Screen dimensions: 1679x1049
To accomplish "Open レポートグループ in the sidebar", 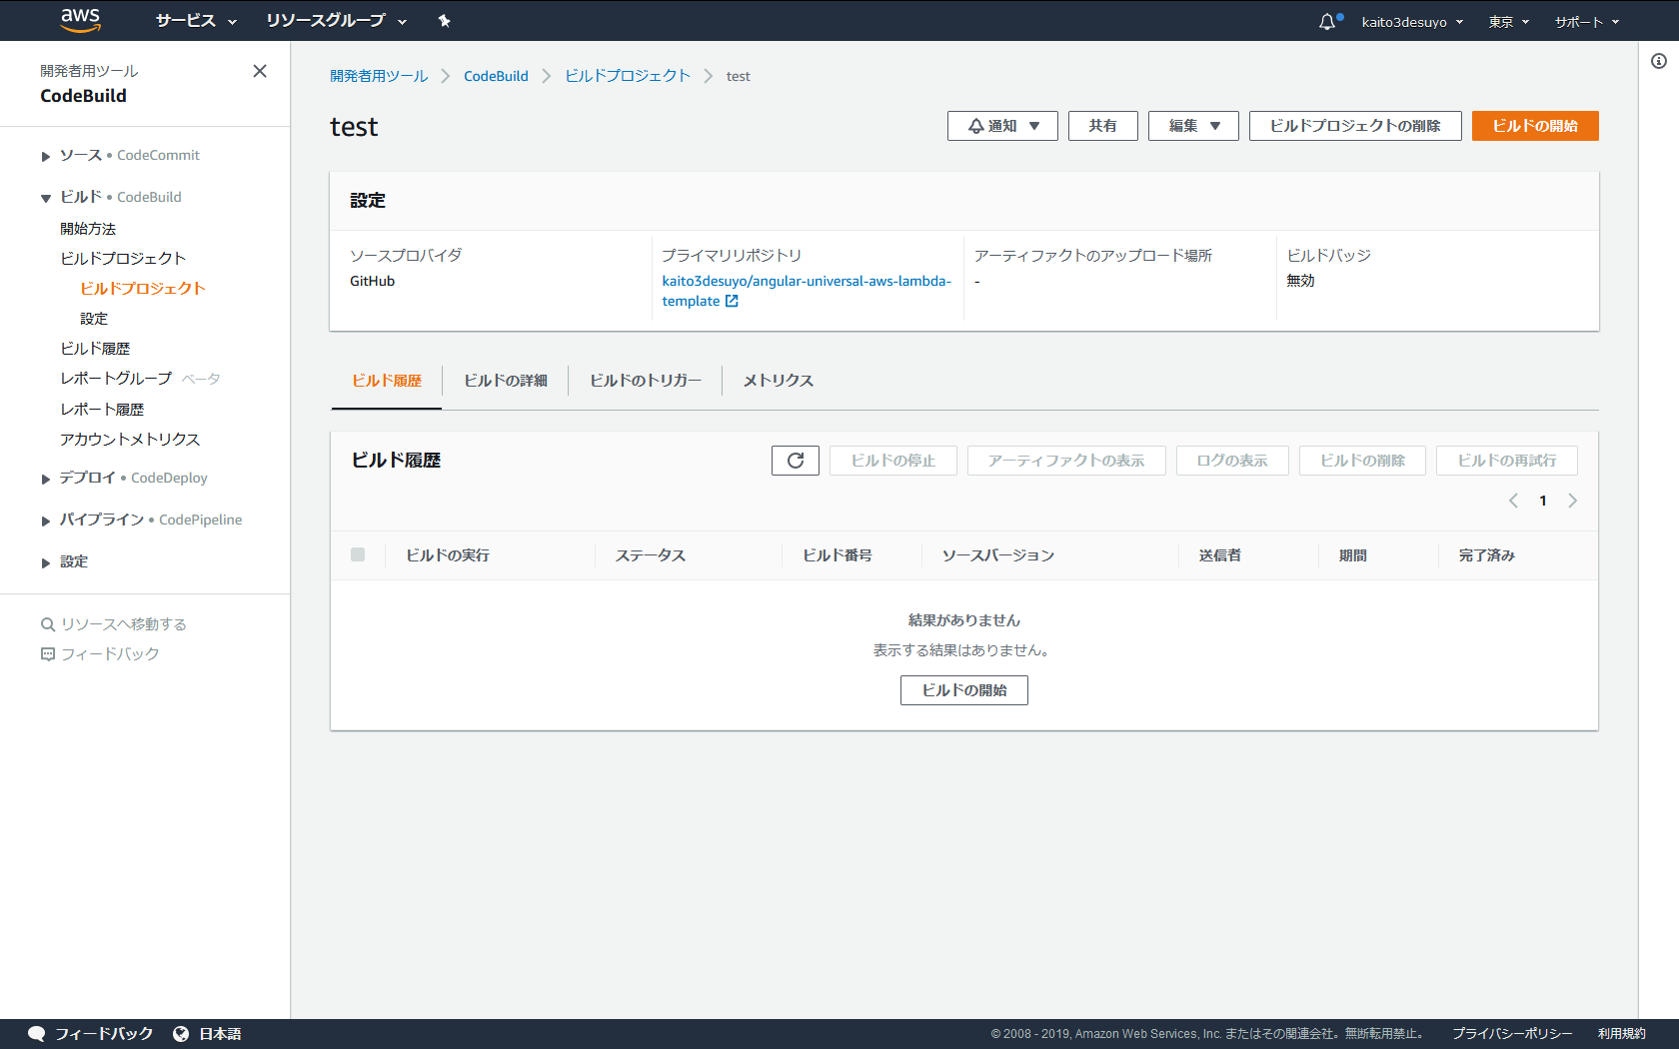I will pyautogui.click(x=116, y=379).
